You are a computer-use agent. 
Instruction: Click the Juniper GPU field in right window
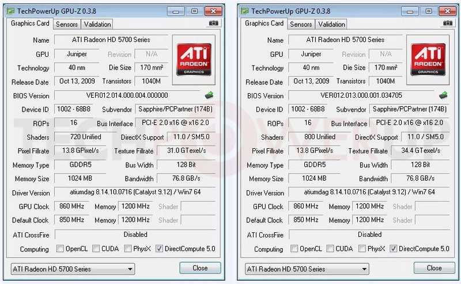pos(311,54)
